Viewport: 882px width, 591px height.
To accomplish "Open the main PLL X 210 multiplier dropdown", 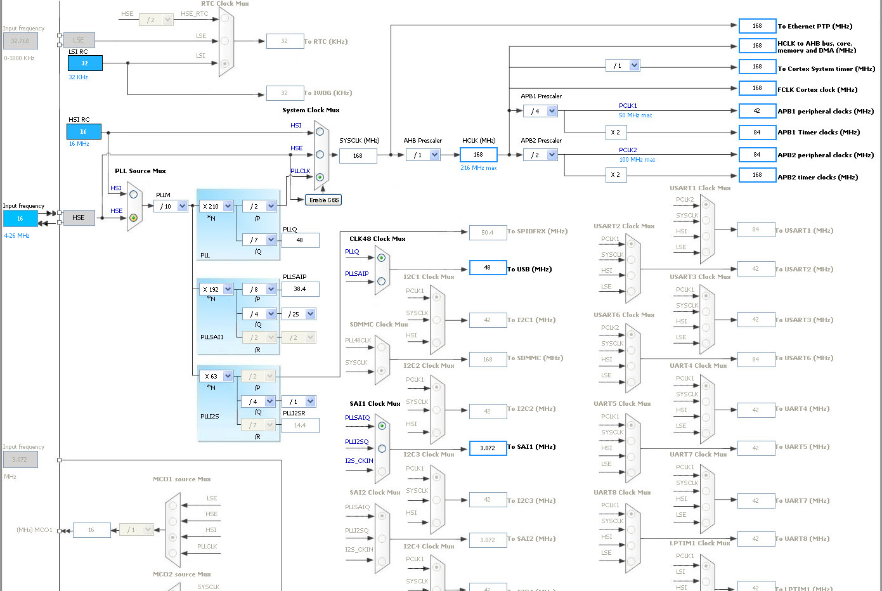I will pyautogui.click(x=228, y=206).
